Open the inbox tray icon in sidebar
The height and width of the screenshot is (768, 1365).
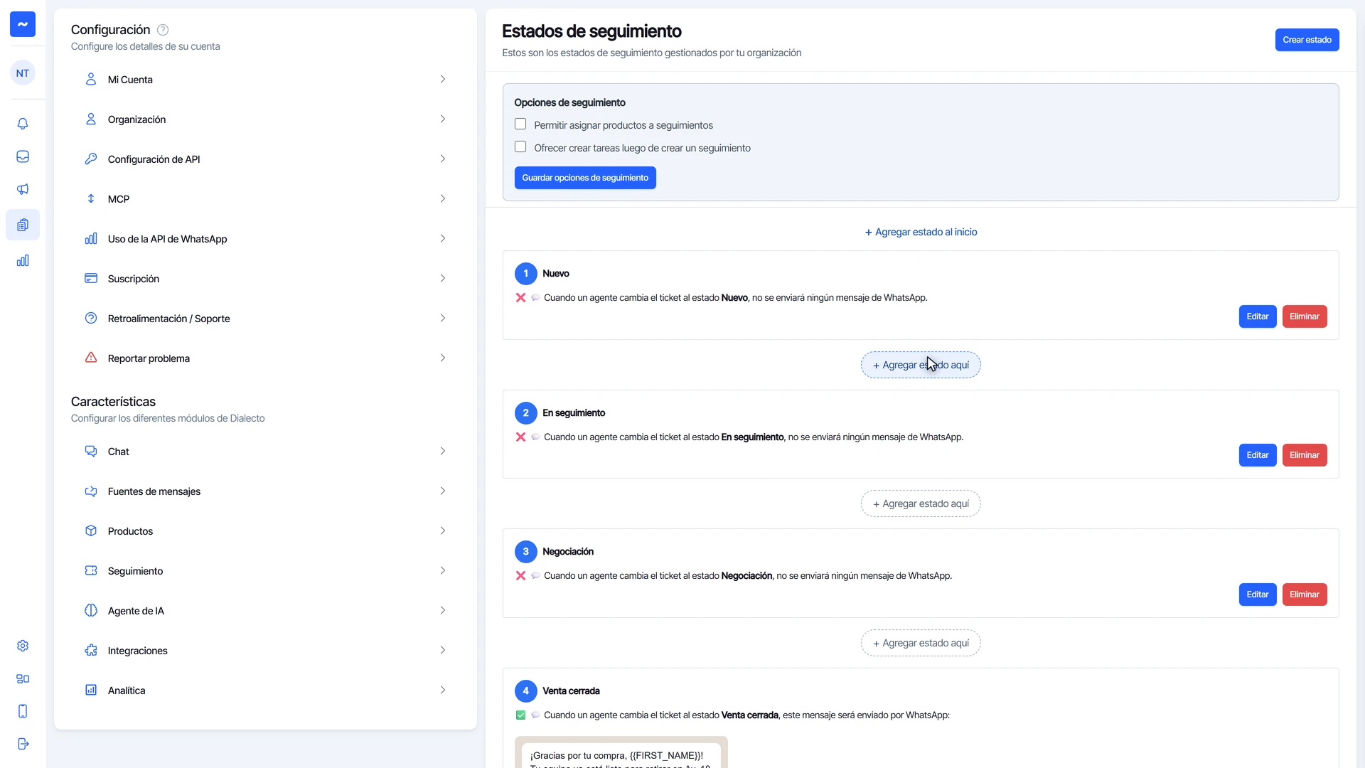point(23,156)
